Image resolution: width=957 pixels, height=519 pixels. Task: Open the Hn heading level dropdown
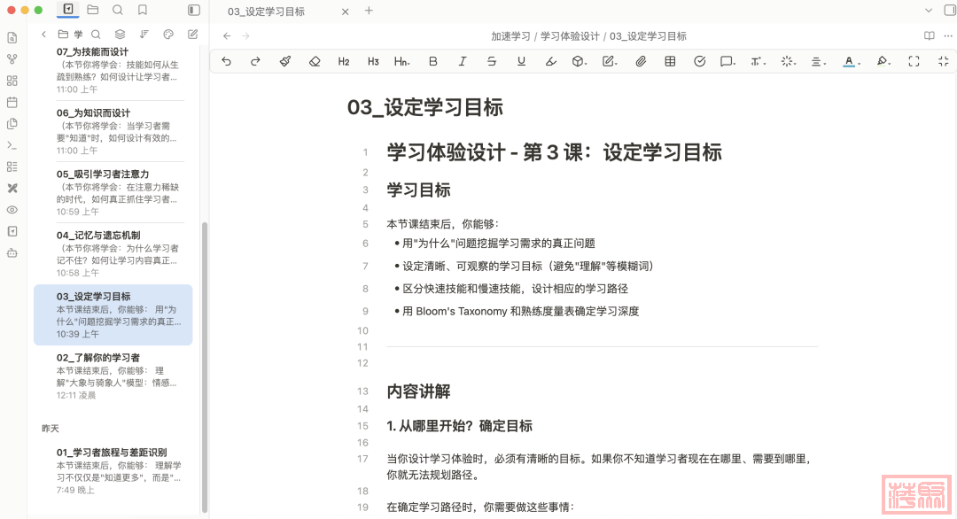(x=401, y=61)
